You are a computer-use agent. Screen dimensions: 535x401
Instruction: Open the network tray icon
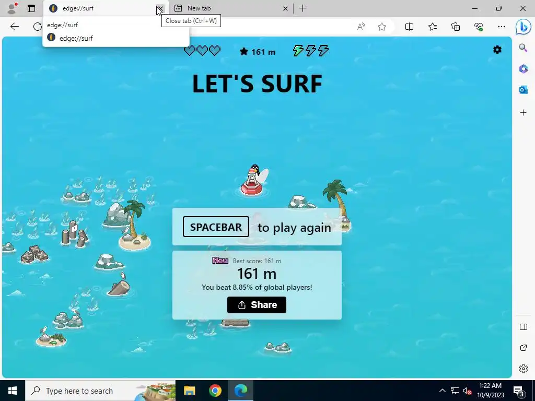(455, 391)
